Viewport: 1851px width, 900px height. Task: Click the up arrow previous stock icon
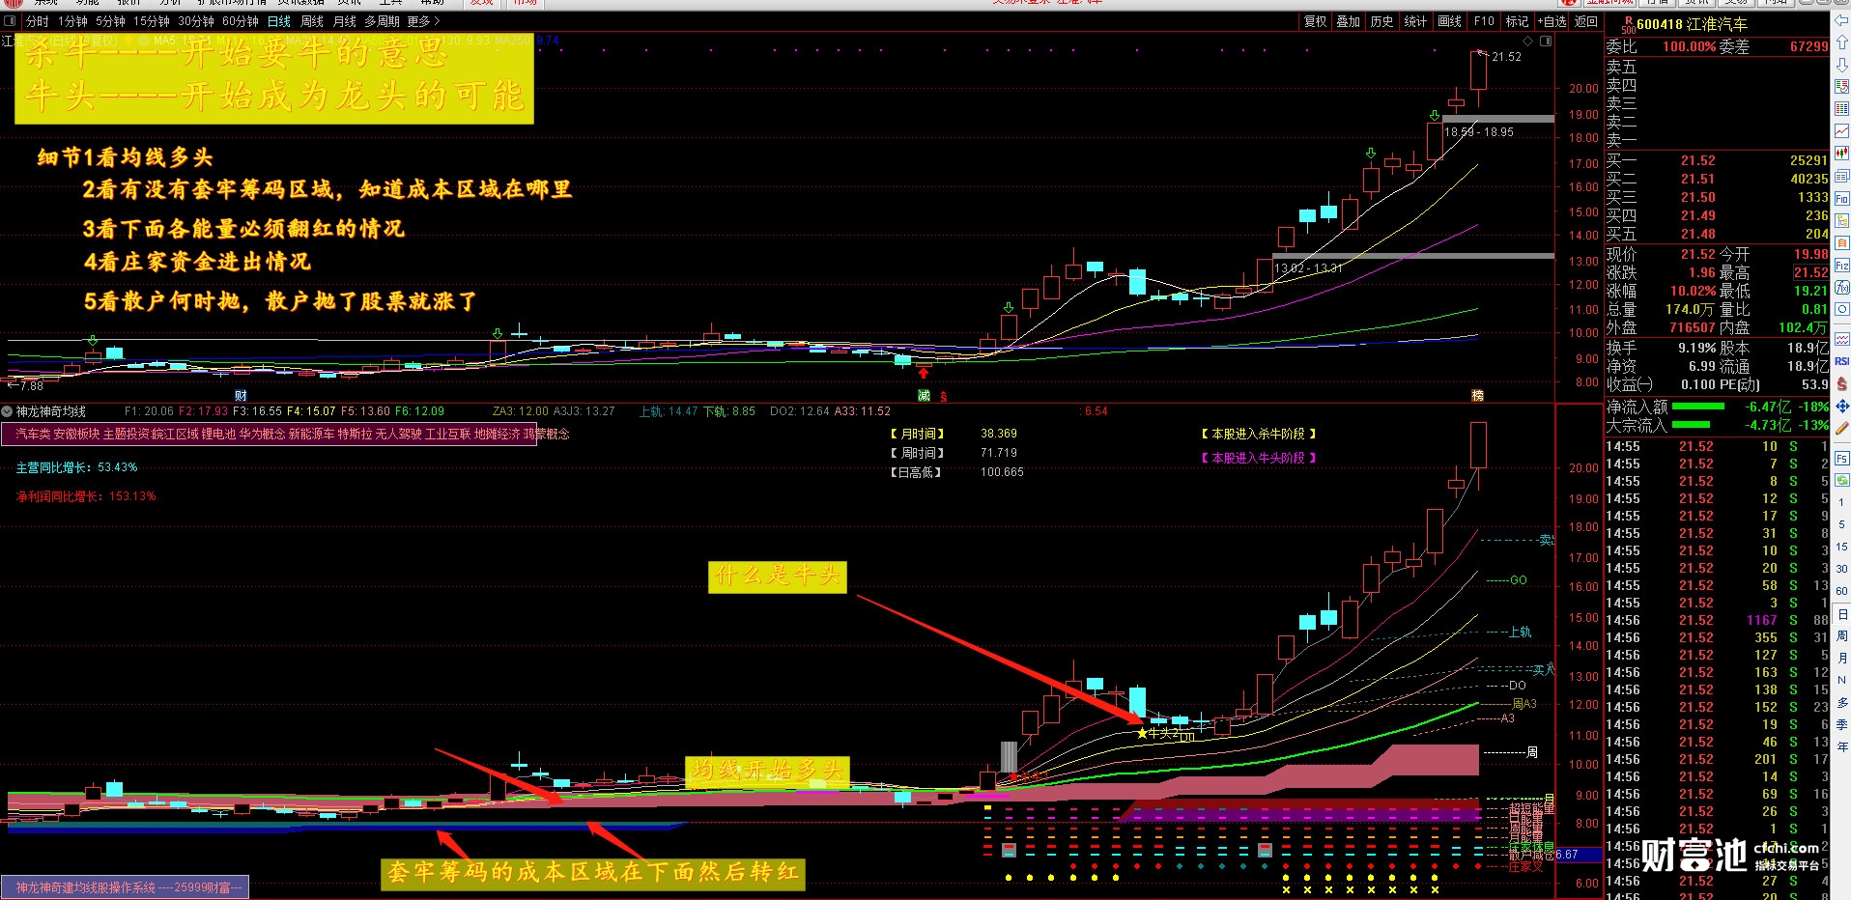pos(1842,42)
